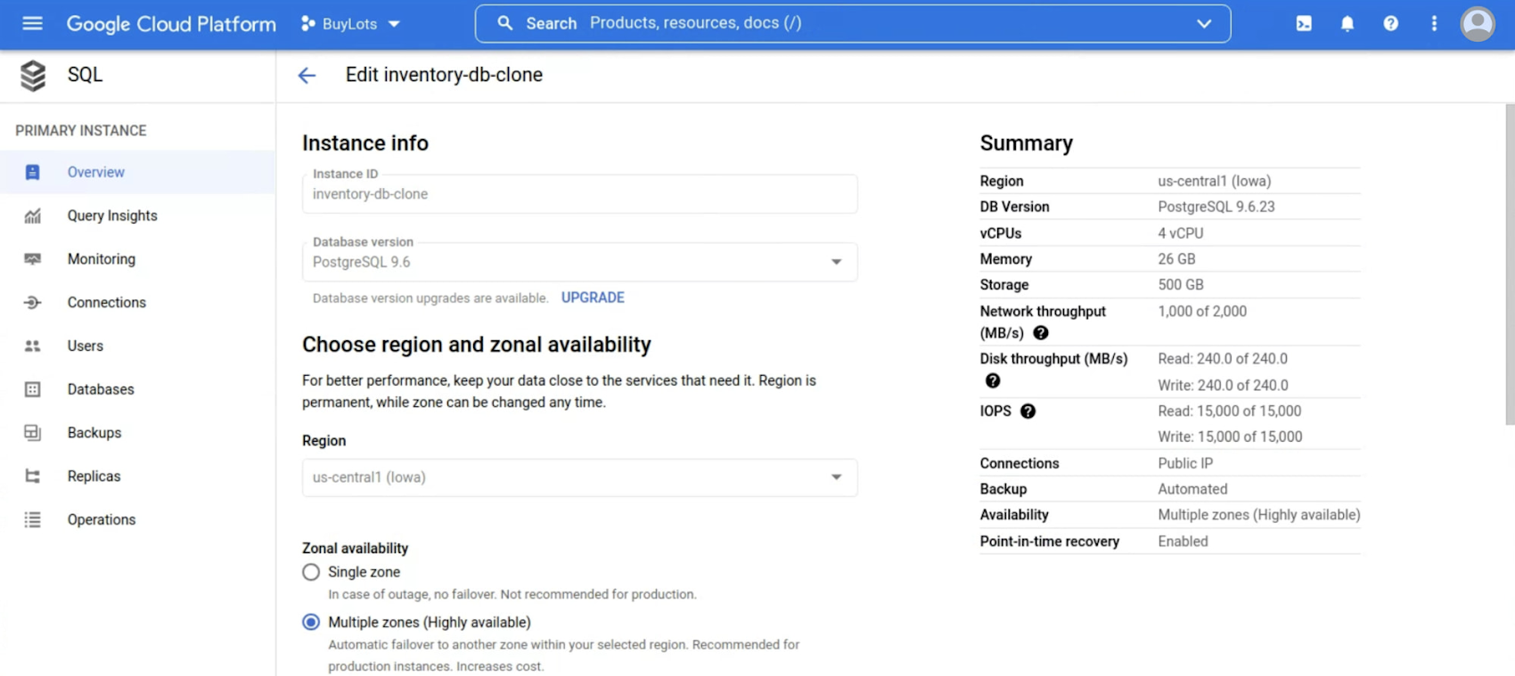Activate Cloud Shell icon
This screenshot has height=676, width=1515.
click(x=1304, y=23)
